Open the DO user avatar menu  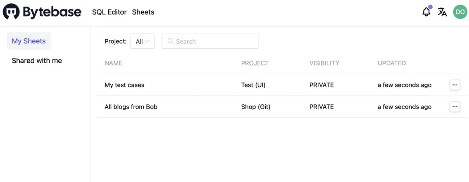[460, 12]
